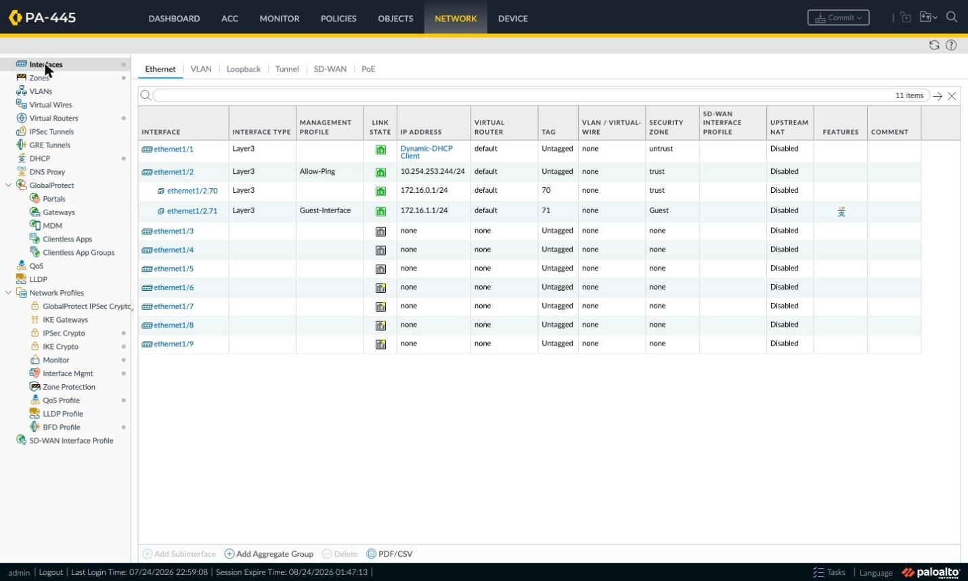Sort by the INTERFACE column header

tap(161, 132)
